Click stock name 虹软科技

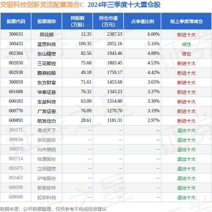click(x=47, y=198)
